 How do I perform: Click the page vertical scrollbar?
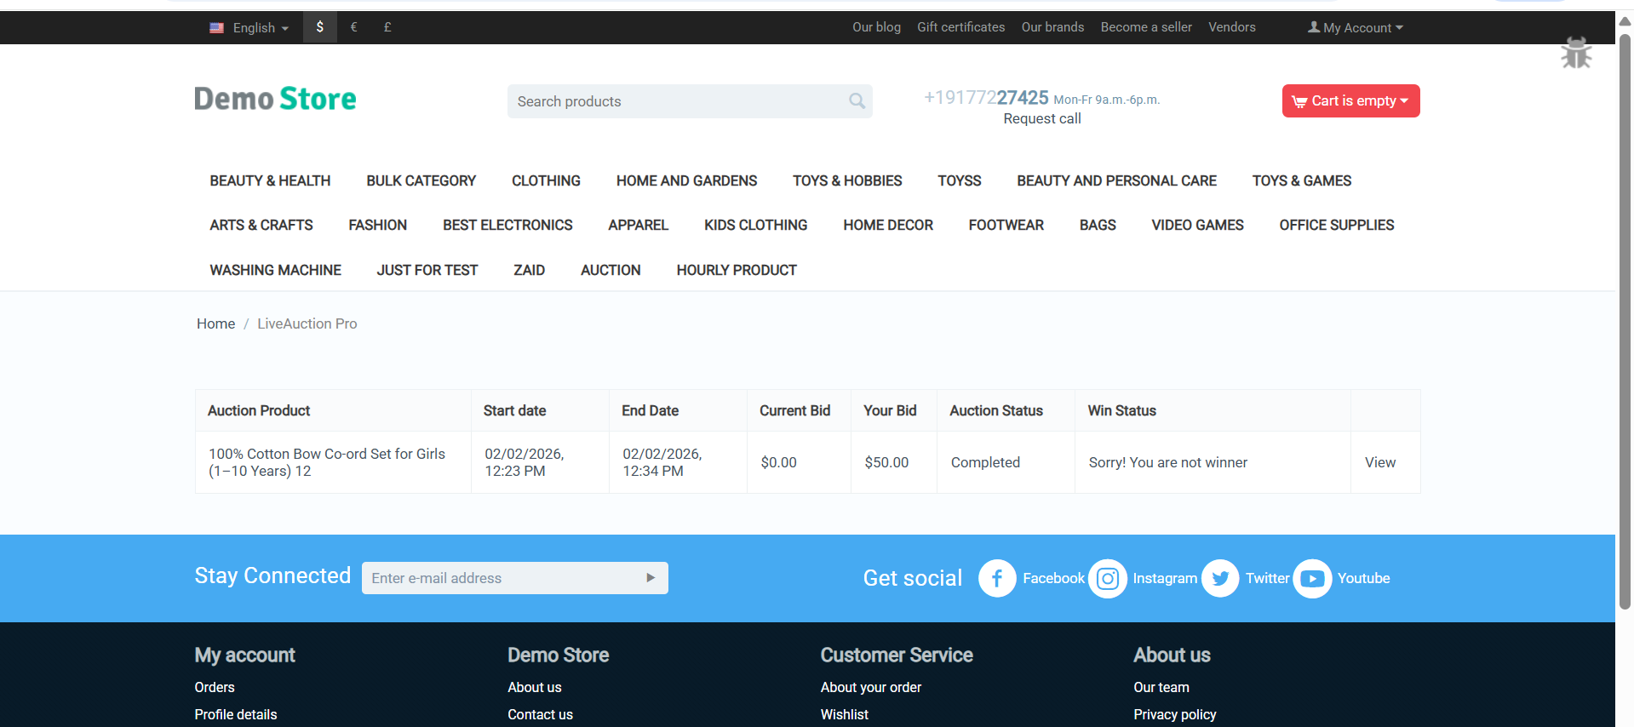point(1625,323)
